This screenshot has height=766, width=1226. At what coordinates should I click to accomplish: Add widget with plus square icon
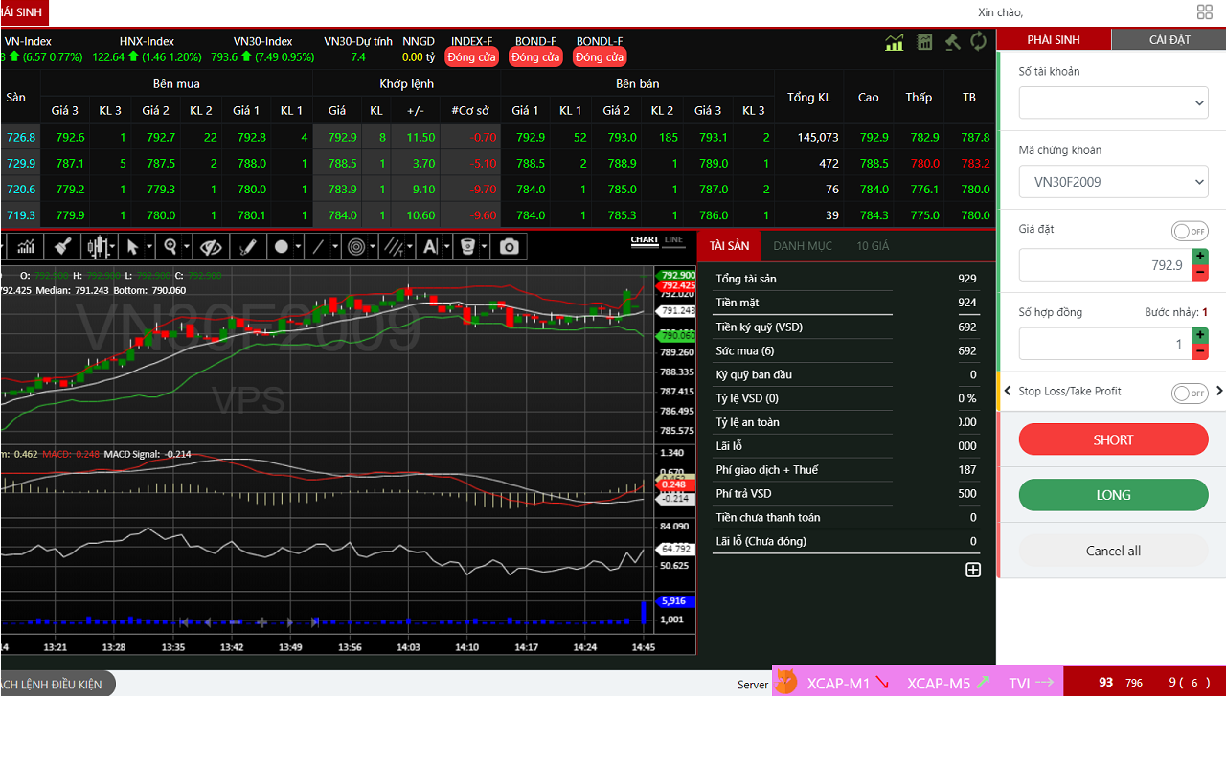(x=973, y=570)
